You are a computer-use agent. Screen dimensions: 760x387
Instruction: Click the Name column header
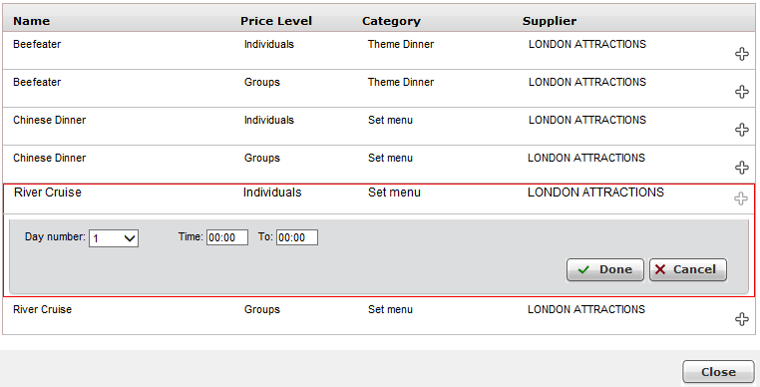[x=32, y=21]
